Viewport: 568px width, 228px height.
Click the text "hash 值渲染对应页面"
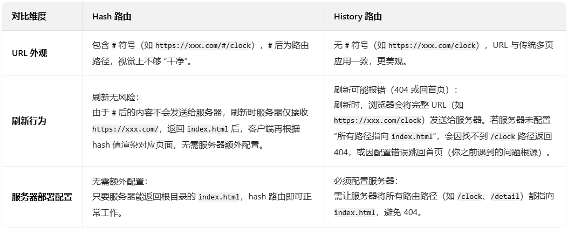point(132,145)
